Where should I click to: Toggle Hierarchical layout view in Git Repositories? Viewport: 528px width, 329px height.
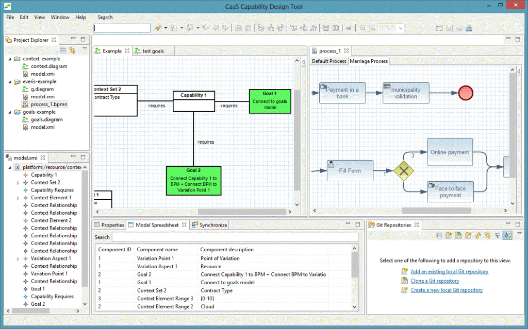[x=498, y=235]
